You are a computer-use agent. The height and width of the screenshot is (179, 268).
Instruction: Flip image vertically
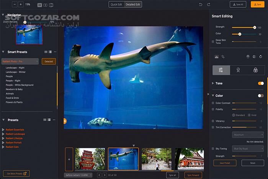248,57
